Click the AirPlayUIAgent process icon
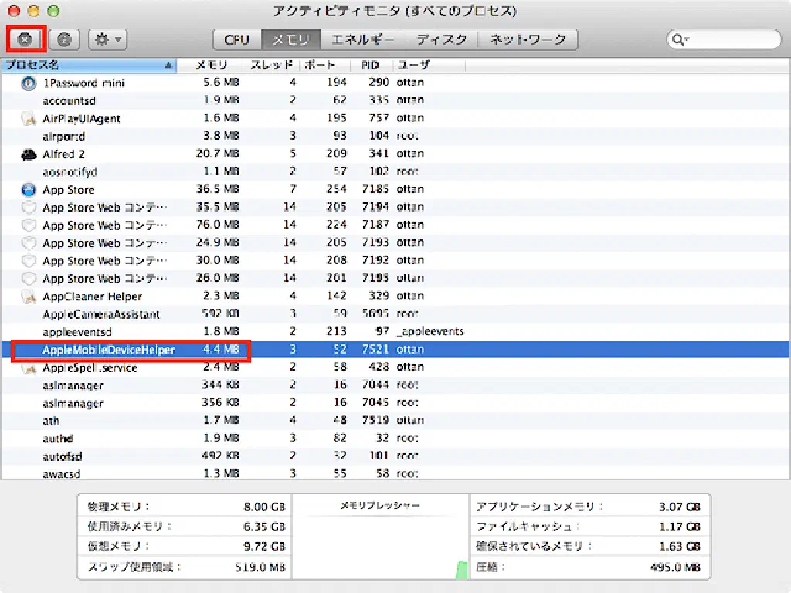Viewport: 791px width, 593px height. [x=29, y=118]
